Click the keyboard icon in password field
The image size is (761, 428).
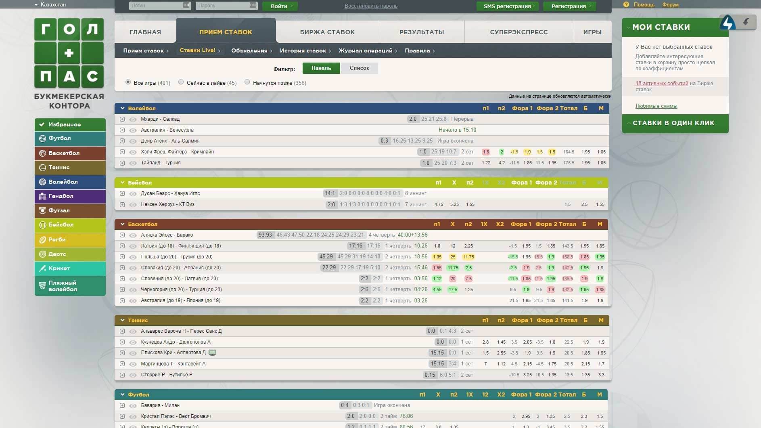[x=253, y=5]
